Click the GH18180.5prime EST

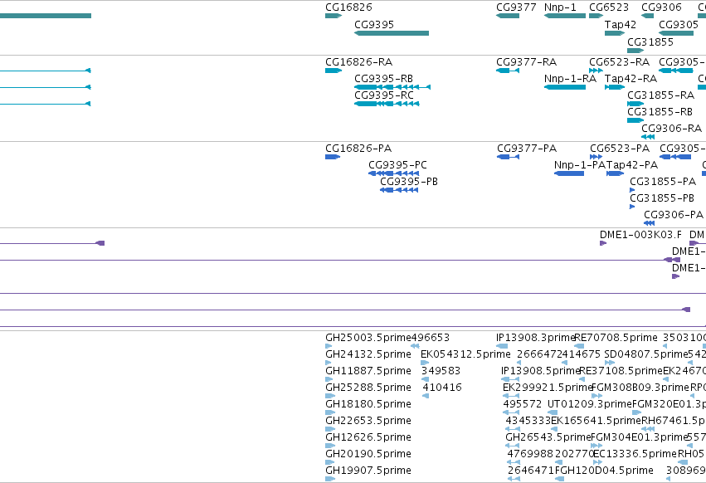coord(330,412)
